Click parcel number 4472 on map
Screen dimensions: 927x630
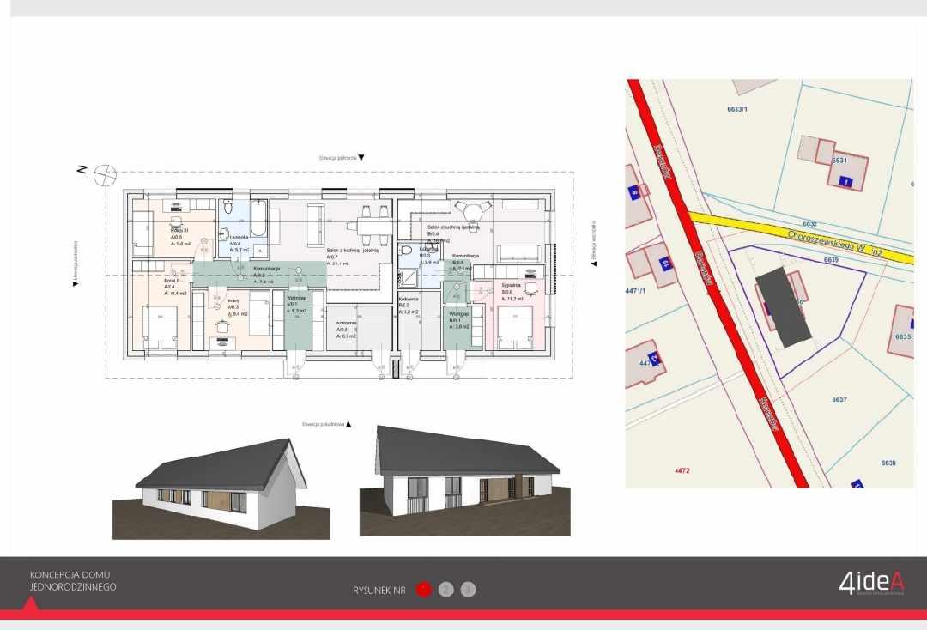click(x=682, y=471)
